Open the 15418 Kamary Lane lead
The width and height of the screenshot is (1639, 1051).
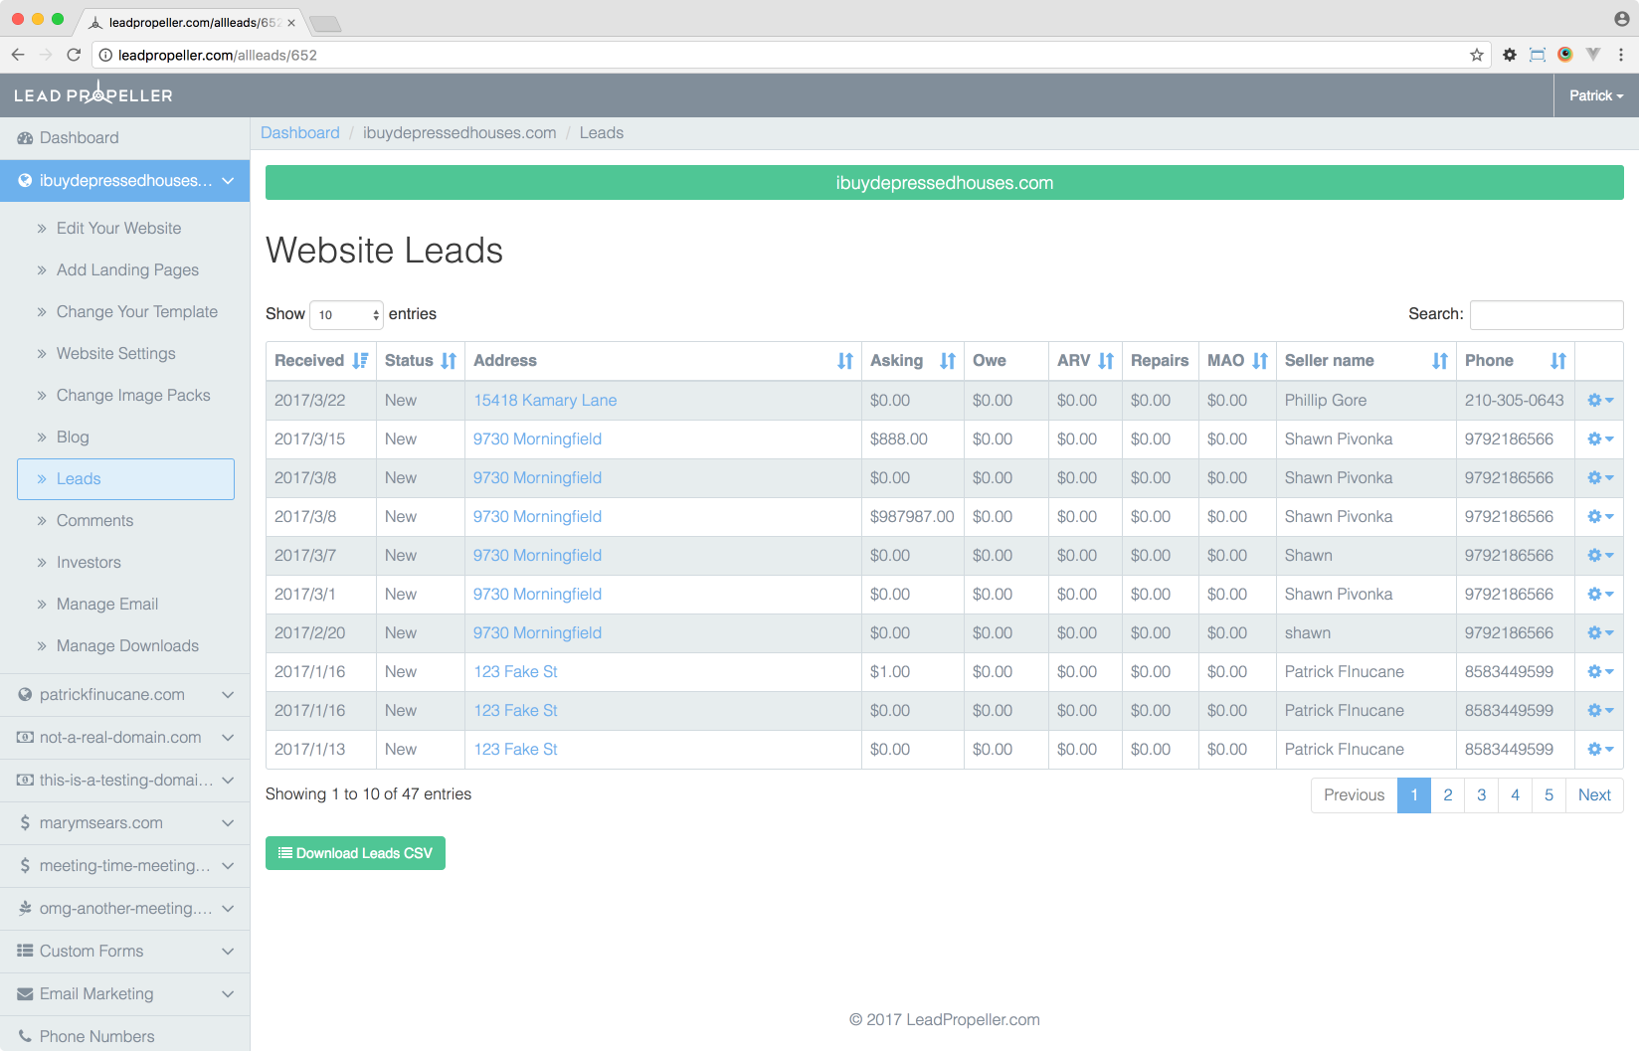[x=545, y=400]
